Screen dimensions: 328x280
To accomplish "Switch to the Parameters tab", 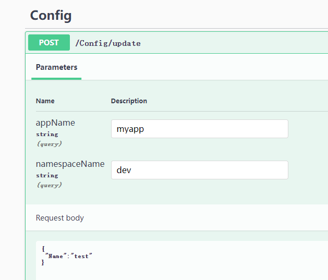I will [56, 67].
